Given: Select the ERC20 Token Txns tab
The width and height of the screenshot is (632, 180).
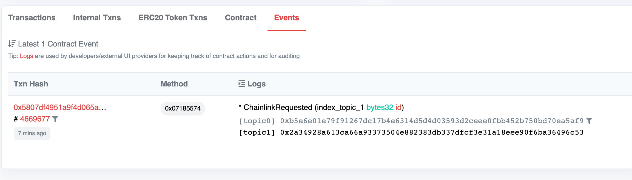Looking at the screenshot, I should (x=173, y=18).
